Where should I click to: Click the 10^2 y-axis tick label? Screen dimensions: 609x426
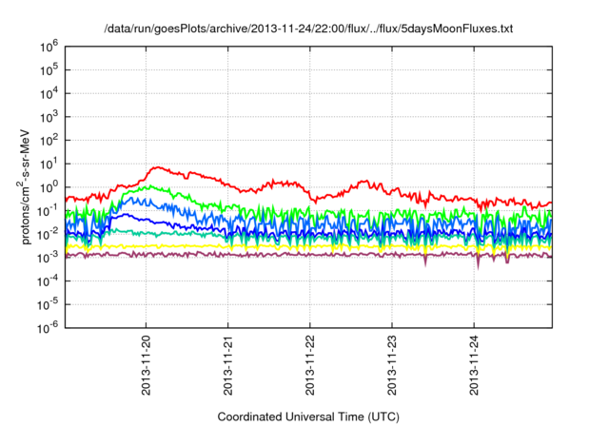pos(49,141)
